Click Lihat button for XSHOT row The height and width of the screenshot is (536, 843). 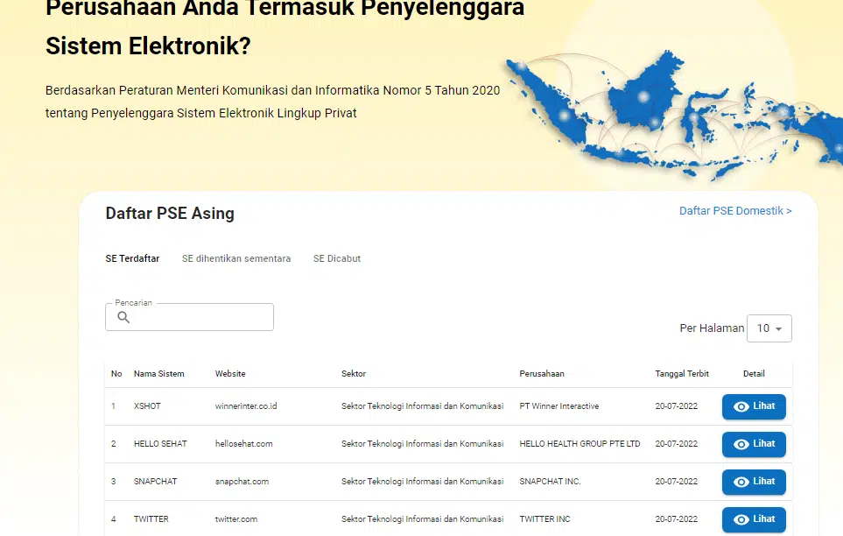pyautogui.click(x=754, y=407)
